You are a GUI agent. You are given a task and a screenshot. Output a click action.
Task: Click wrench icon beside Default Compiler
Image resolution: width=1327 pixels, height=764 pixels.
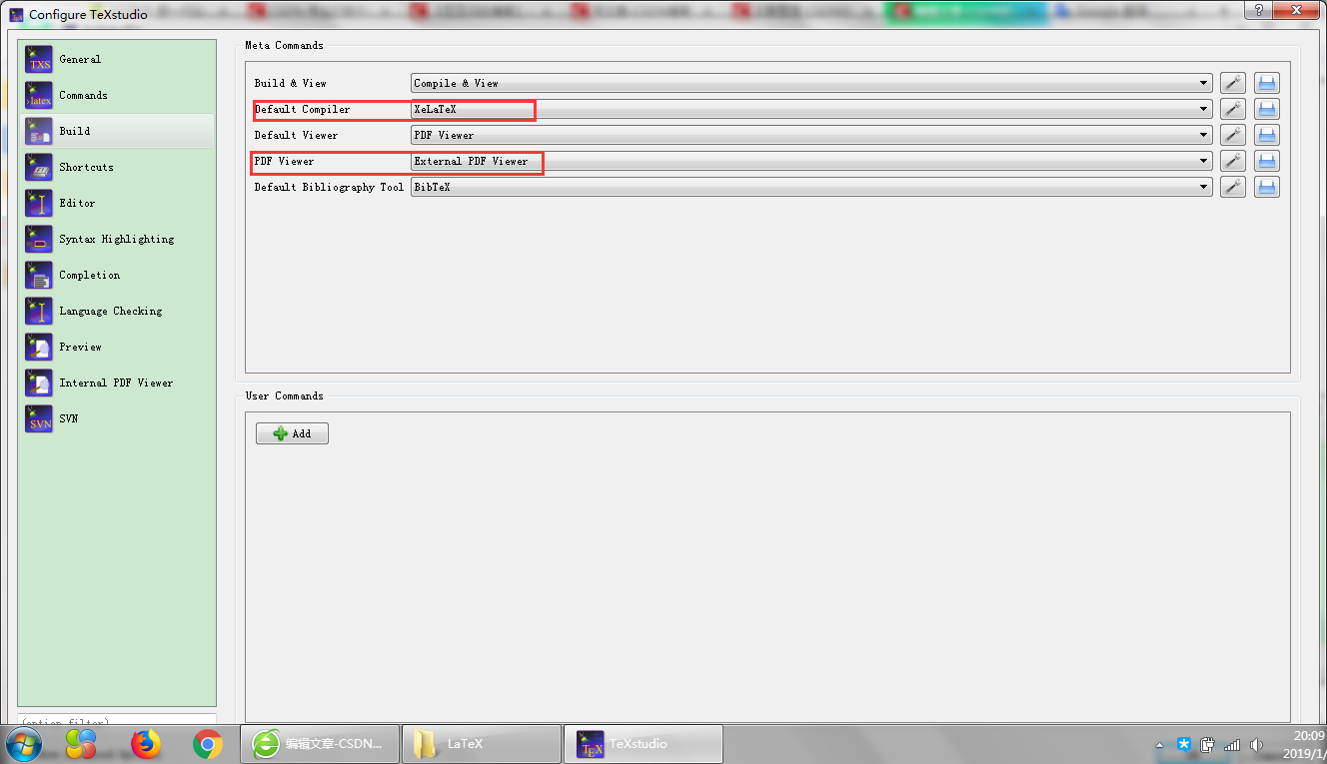coord(1232,109)
